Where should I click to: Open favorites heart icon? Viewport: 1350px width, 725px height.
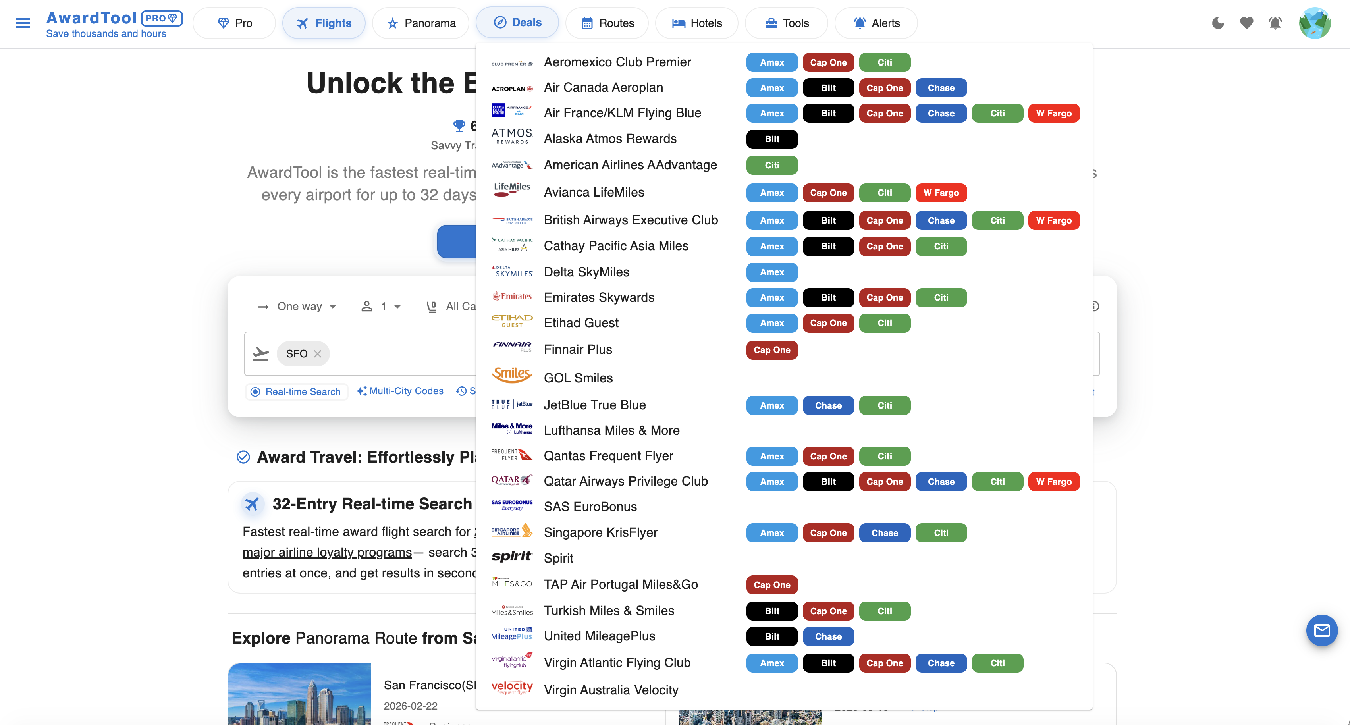(x=1247, y=23)
